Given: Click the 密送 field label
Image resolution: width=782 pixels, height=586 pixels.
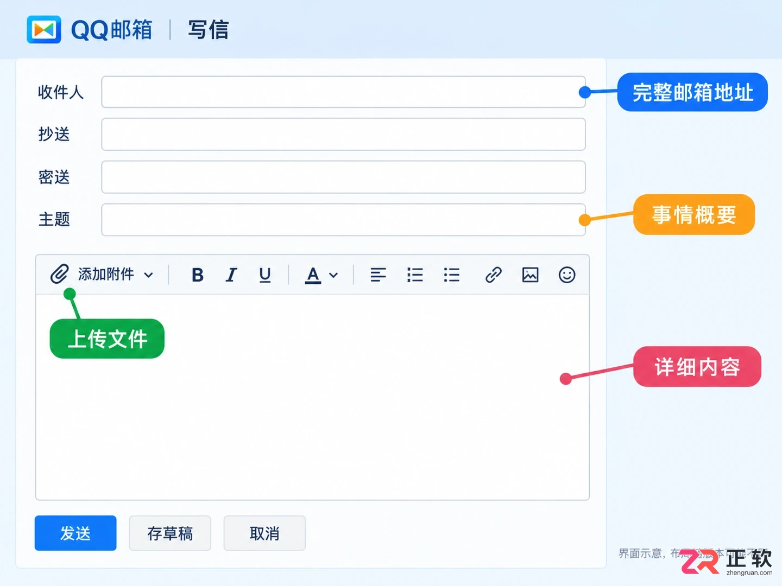Looking at the screenshot, I should (x=54, y=177).
